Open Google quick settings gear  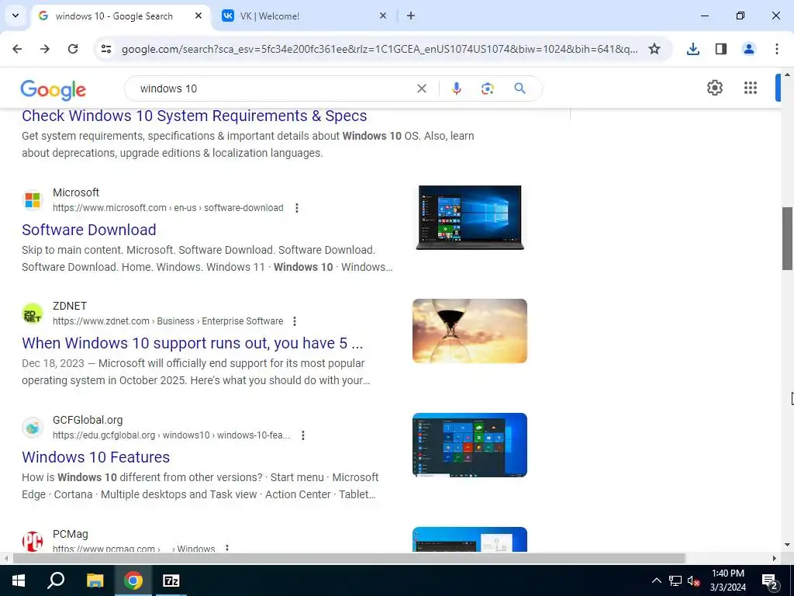click(714, 88)
